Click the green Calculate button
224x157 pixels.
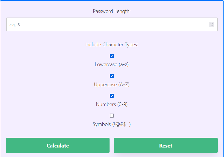58,145
